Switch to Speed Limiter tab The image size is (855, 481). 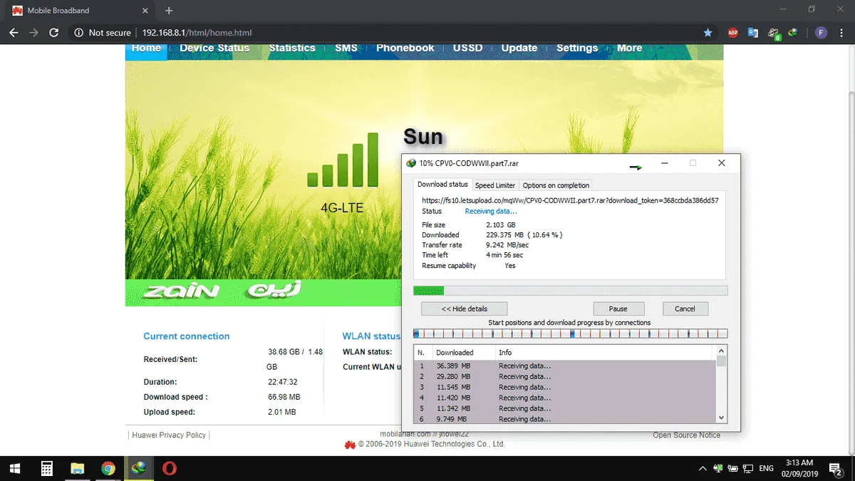pos(495,185)
